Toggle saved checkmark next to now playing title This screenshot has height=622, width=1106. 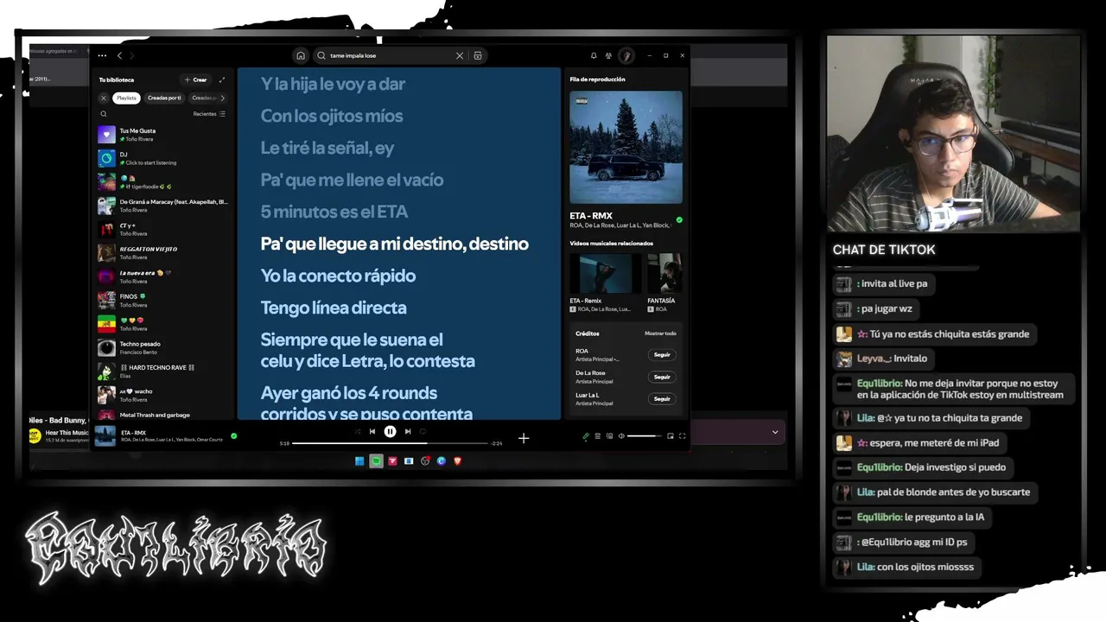(x=233, y=436)
